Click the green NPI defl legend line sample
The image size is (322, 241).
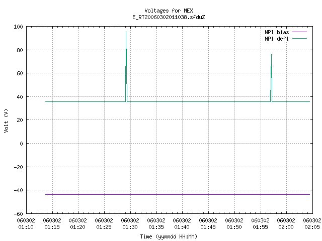click(x=299, y=39)
